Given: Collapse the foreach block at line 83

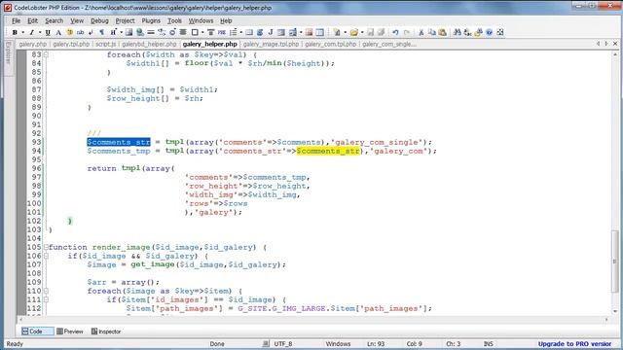Looking at the screenshot, I should coord(46,54).
